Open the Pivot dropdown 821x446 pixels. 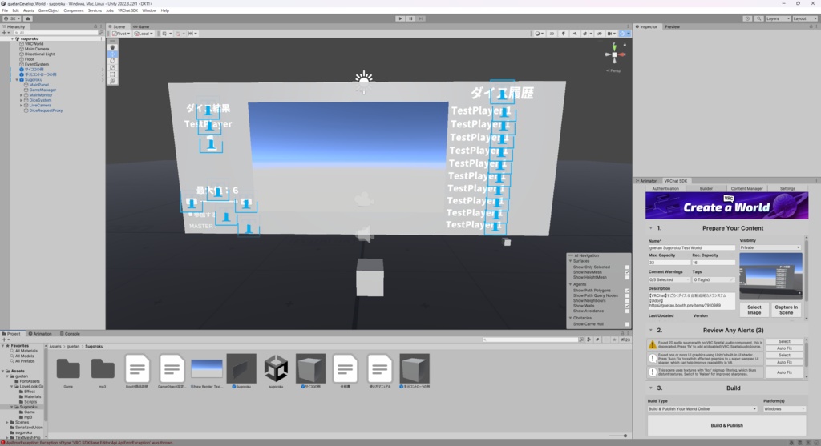pyautogui.click(x=121, y=34)
